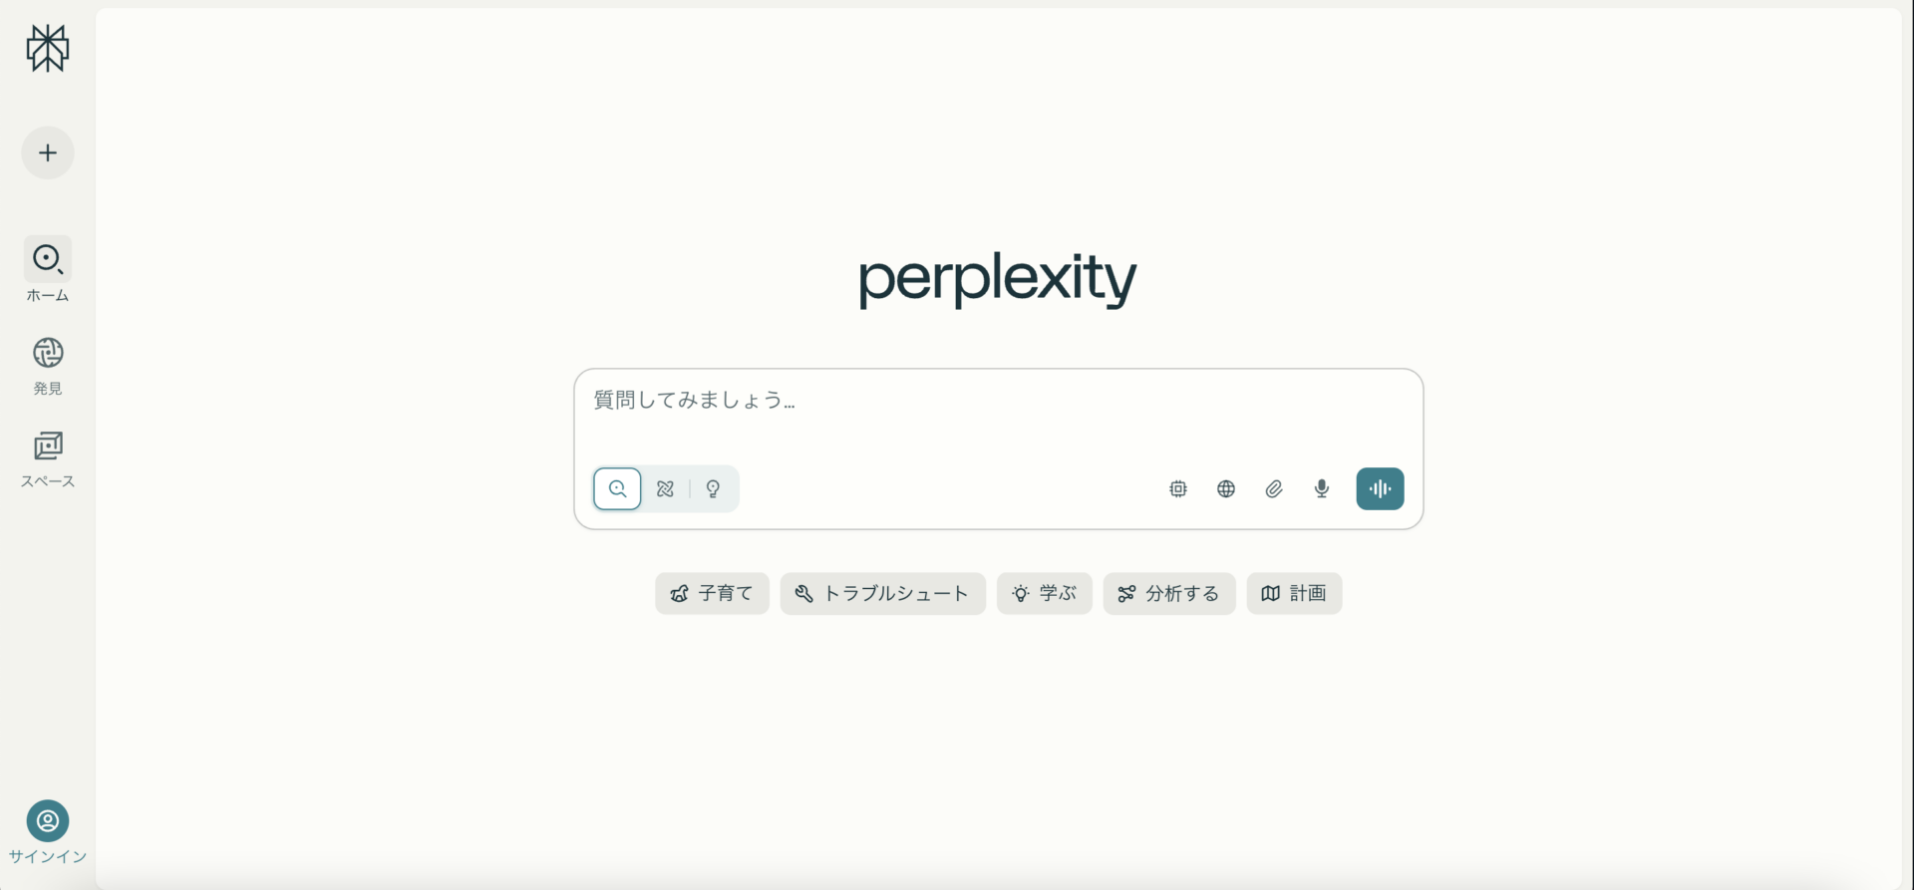Screen dimensions: 1914x890
Task: Select the ホーム (Home) sidebar icon
Action: (47, 269)
